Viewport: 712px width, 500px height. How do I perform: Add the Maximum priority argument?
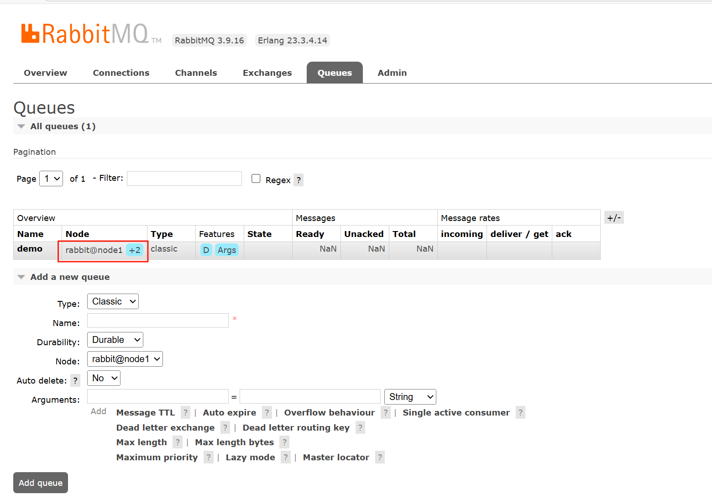coord(157,457)
